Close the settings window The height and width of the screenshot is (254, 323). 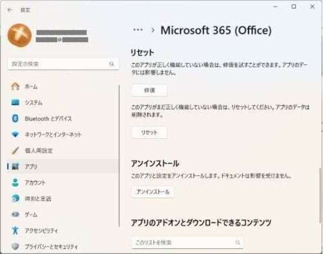pos(312,6)
